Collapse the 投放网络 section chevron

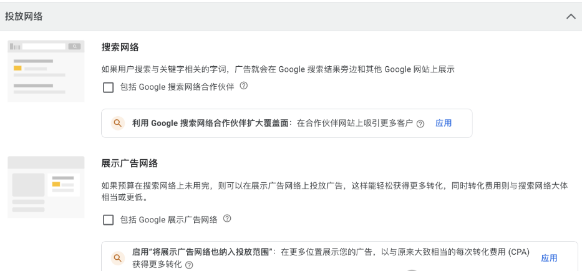coord(571,17)
